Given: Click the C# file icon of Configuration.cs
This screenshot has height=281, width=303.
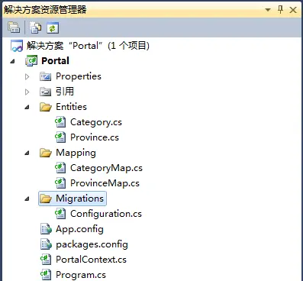Looking at the screenshot, I should pyautogui.click(x=60, y=214).
